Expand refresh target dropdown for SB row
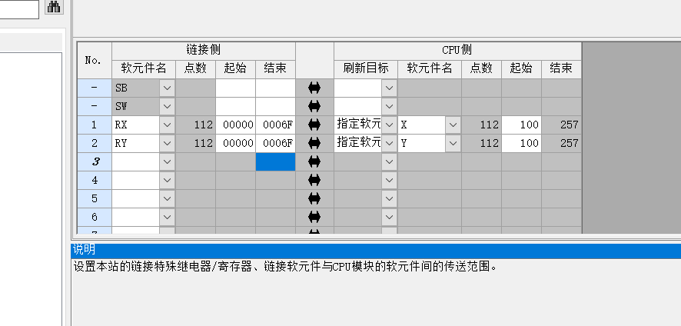The height and width of the screenshot is (326, 681). click(389, 88)
